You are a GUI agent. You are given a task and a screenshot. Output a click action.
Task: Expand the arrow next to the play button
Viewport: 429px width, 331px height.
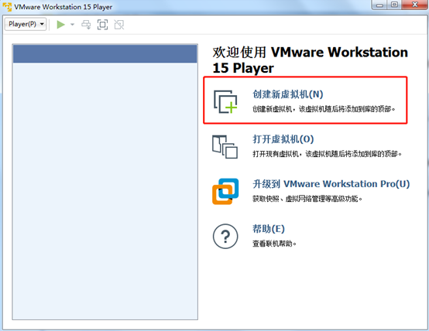pos(72,25)
